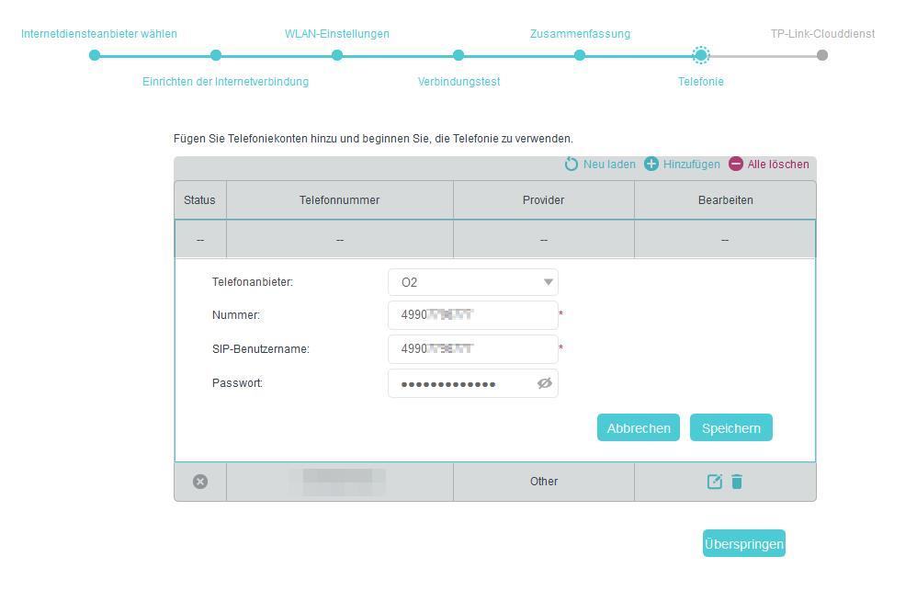
Task: Click the Abbrechen button
Action: point(638,426)
